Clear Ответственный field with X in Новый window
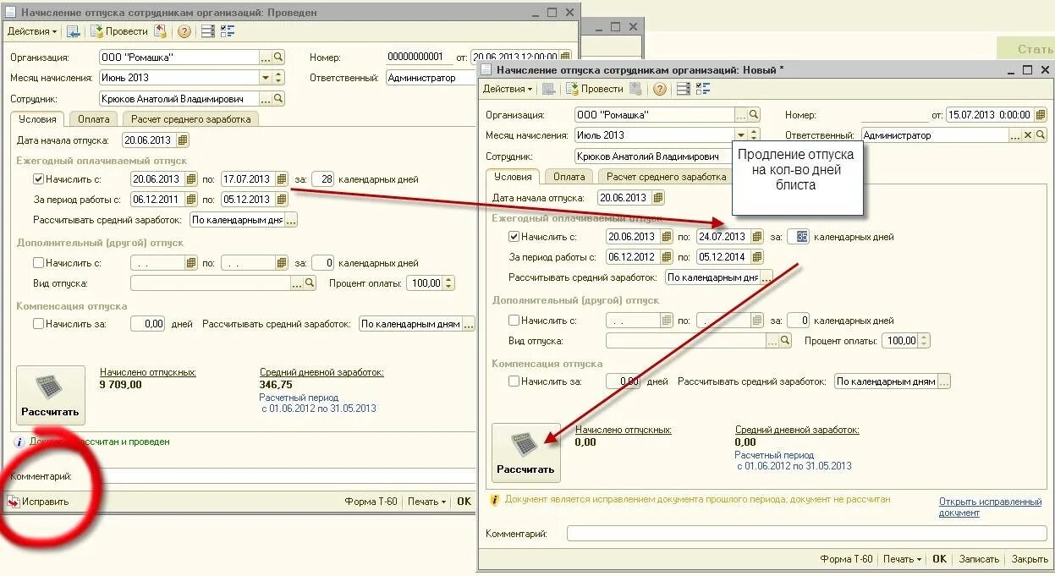This screenshot has width=1055, height=576. click(1028, 135)
